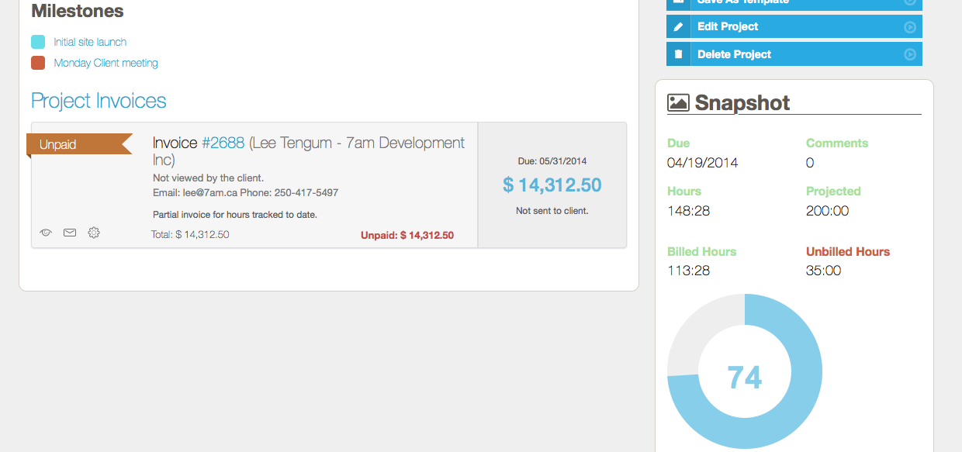
Task: Click the Milestones heading
Action: point(78,11)
